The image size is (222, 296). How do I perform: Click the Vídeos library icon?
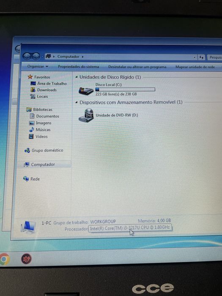[31, 136]
